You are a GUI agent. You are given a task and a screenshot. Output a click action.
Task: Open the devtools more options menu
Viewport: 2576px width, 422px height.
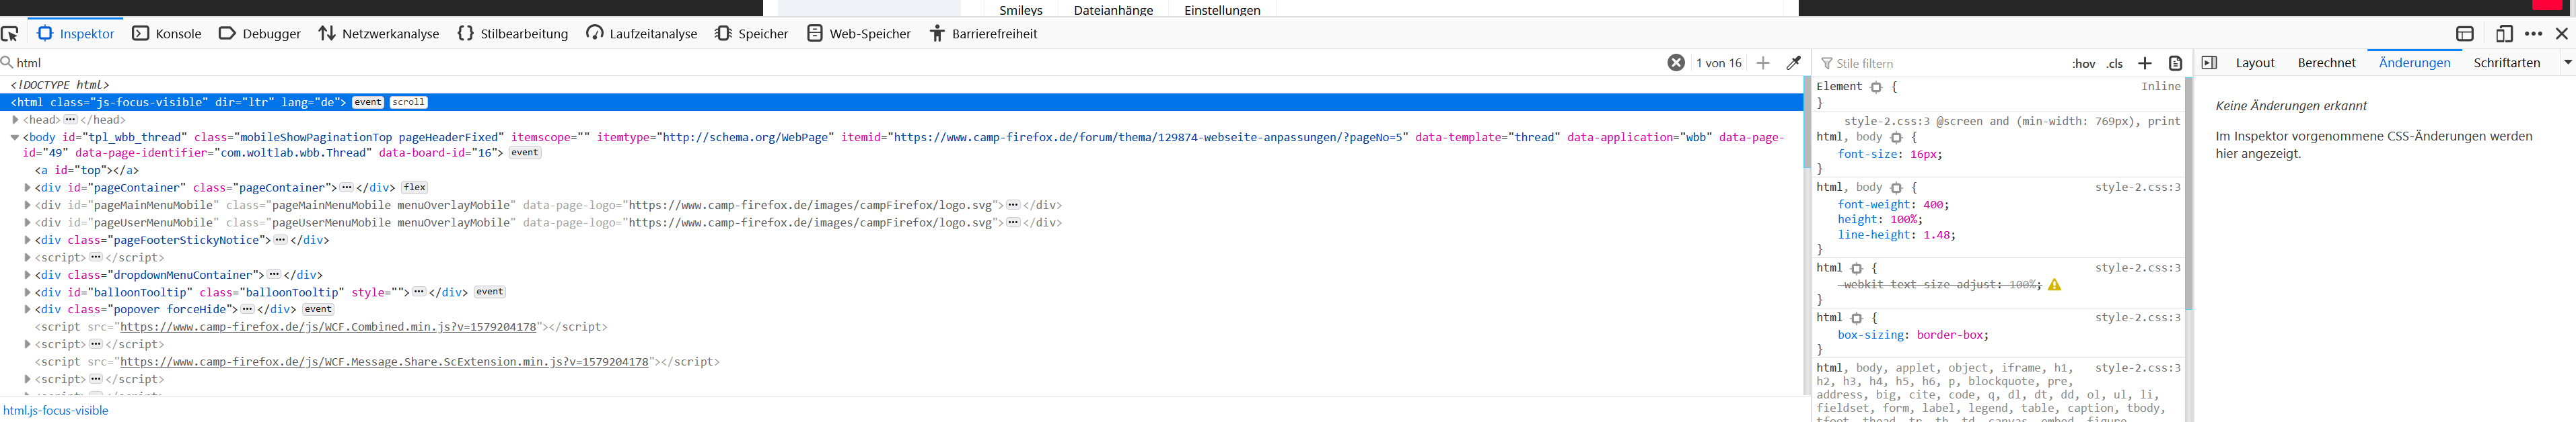click(2533, 34)
